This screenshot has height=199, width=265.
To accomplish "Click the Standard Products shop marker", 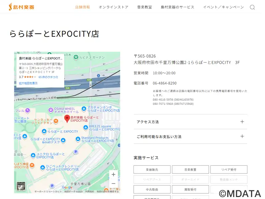I will coord(78,139).
